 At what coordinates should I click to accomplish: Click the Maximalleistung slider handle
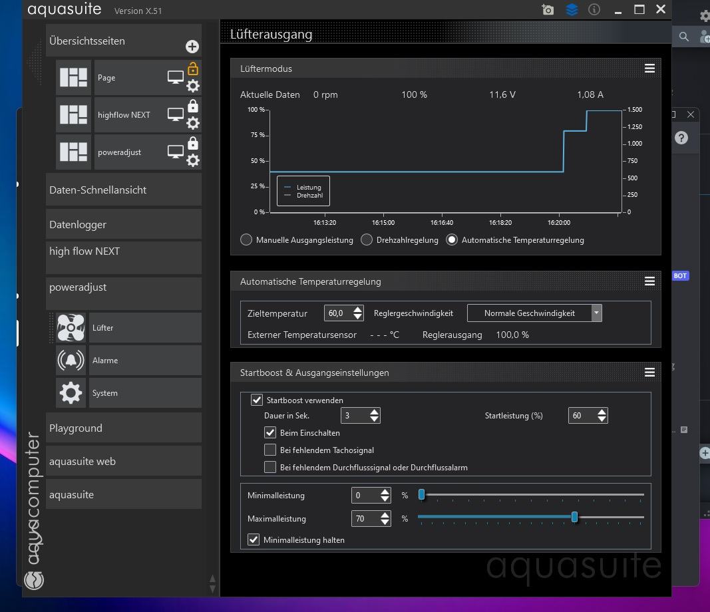click(x=575, y=516)
